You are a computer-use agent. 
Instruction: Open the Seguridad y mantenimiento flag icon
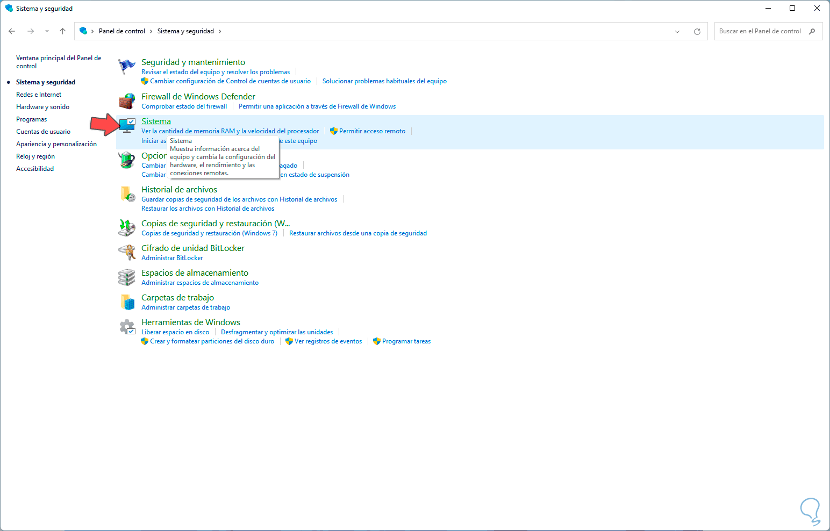[x=127, y=67]
